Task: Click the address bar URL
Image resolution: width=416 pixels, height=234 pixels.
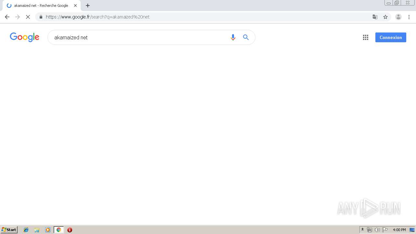Action: [x=97, y=17]
